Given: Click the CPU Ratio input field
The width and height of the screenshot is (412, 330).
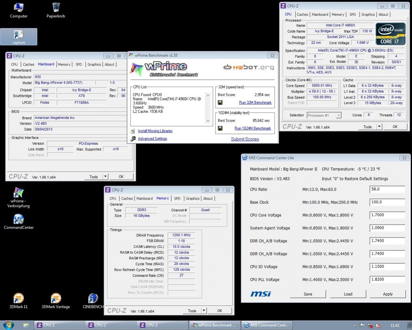Looking at the screenshot, I should pyautogui.click(x=387, y=189).
